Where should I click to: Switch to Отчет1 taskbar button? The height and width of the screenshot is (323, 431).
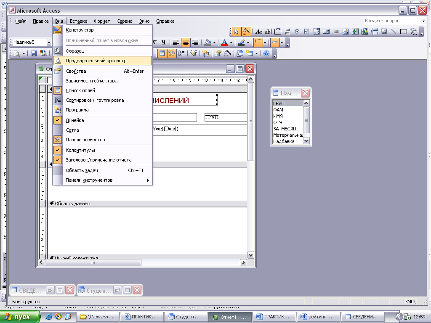[x=230, y=317]
